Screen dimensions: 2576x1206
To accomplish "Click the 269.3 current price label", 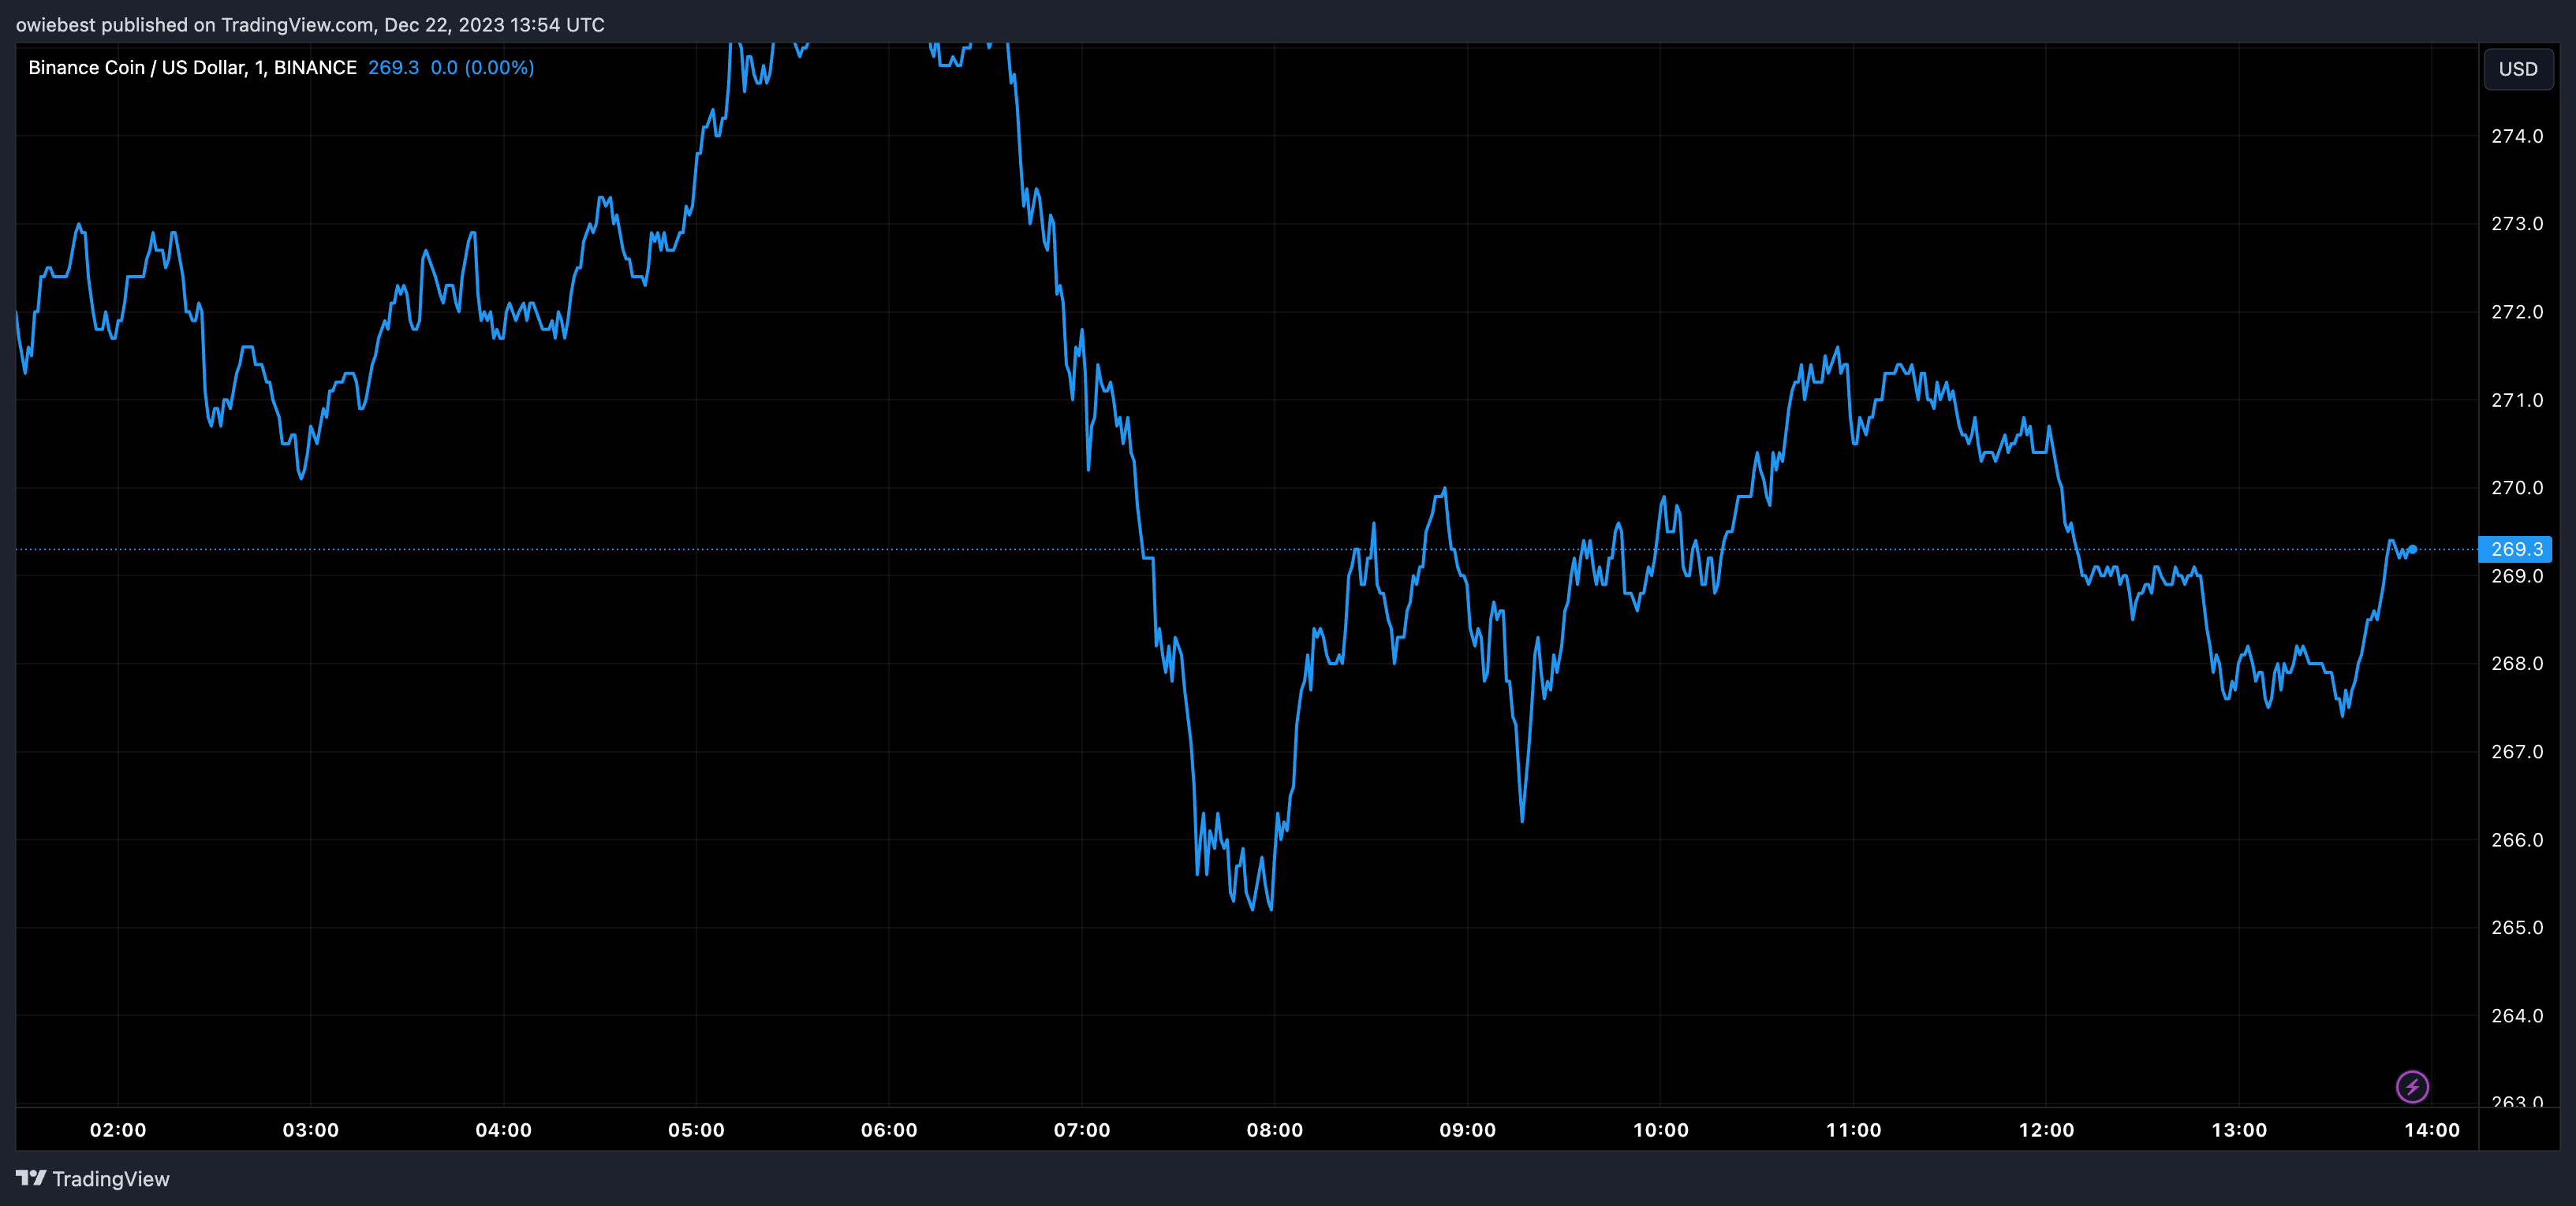I will (x=2516, y=549).
